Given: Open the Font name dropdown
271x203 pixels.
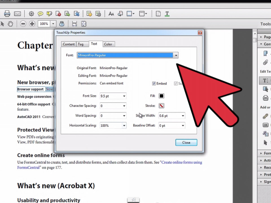Looking at the screenshot, I should pyautogui.click(x=176, y=55).
